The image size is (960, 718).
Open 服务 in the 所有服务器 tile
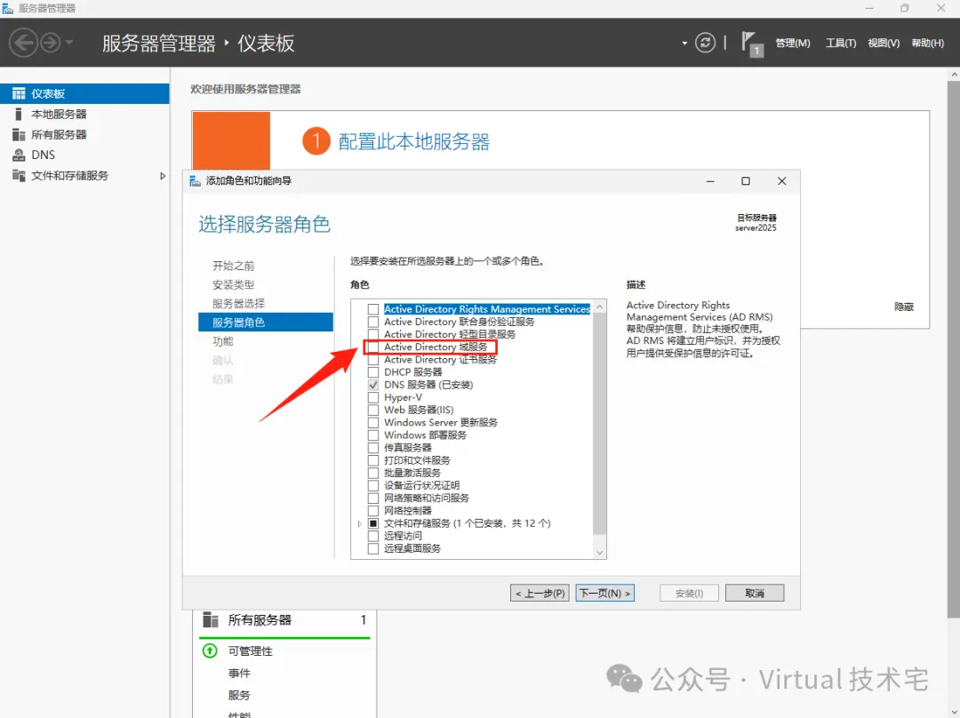point(239,696)
